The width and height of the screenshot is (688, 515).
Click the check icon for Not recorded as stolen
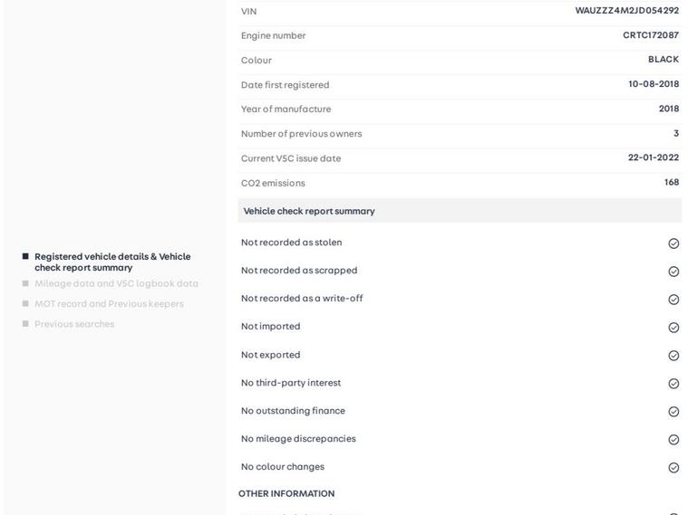pos(673,243)
